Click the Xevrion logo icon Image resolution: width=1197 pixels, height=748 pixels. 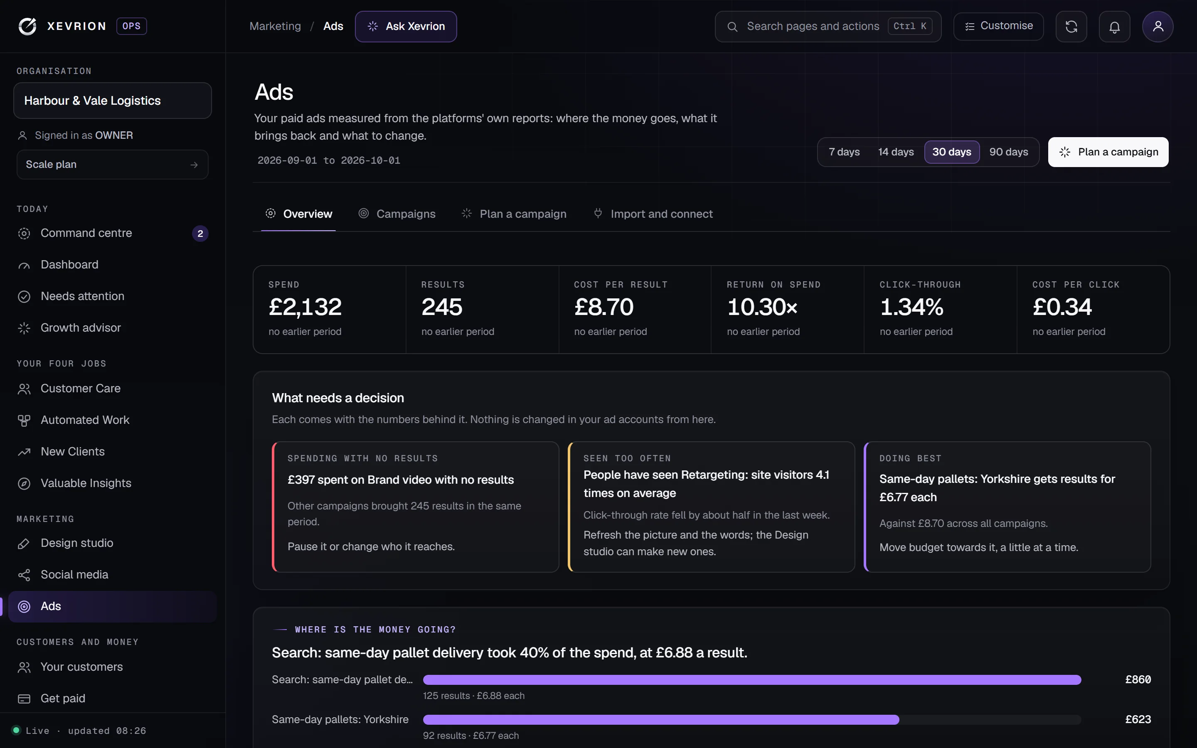click(28, 26)
